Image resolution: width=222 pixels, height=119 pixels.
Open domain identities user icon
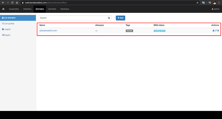click(x=213, y=30)
